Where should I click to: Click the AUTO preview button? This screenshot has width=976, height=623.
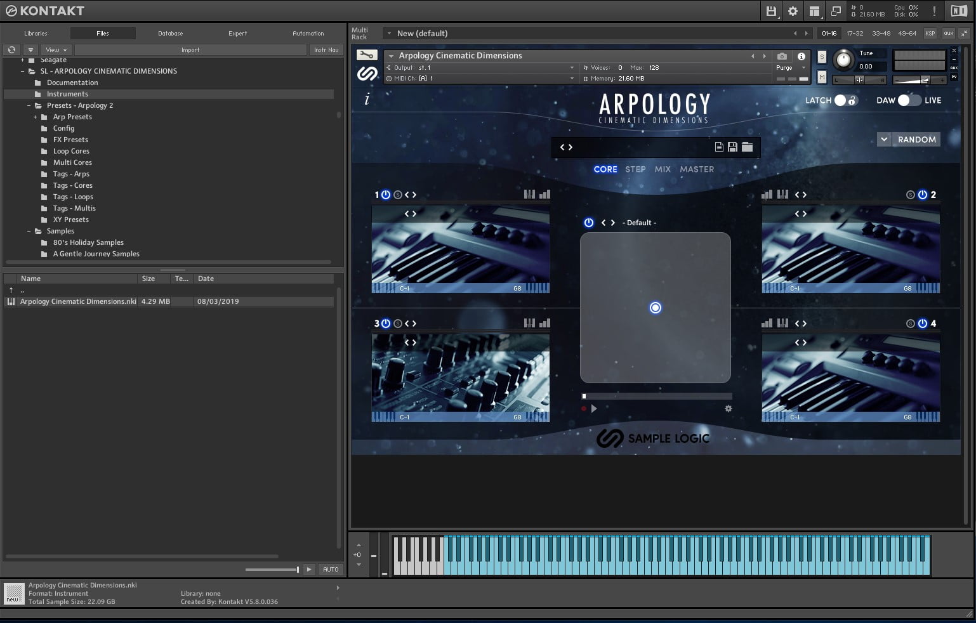331,570
